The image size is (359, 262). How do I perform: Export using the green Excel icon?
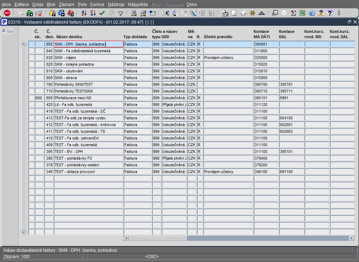click(x=303, y=13)
